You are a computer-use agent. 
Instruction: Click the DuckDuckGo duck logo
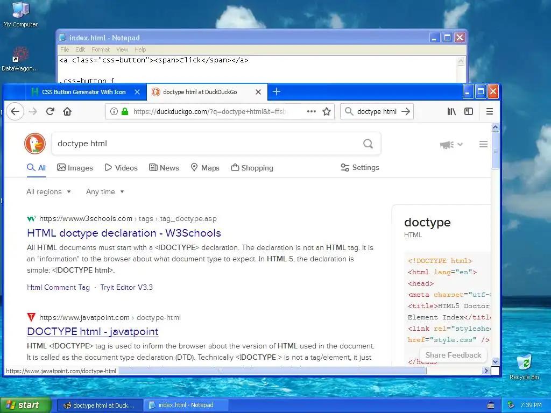click(35, 144)
